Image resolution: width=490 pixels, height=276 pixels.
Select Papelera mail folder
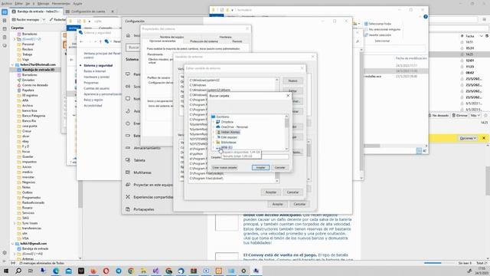(28, 90)
